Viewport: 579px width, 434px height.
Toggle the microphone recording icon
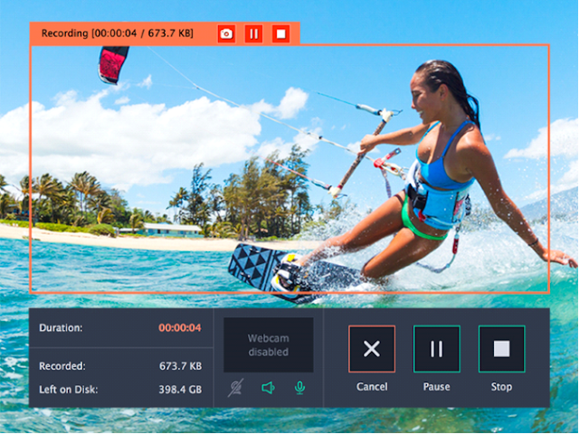click(x=299, y=388)
